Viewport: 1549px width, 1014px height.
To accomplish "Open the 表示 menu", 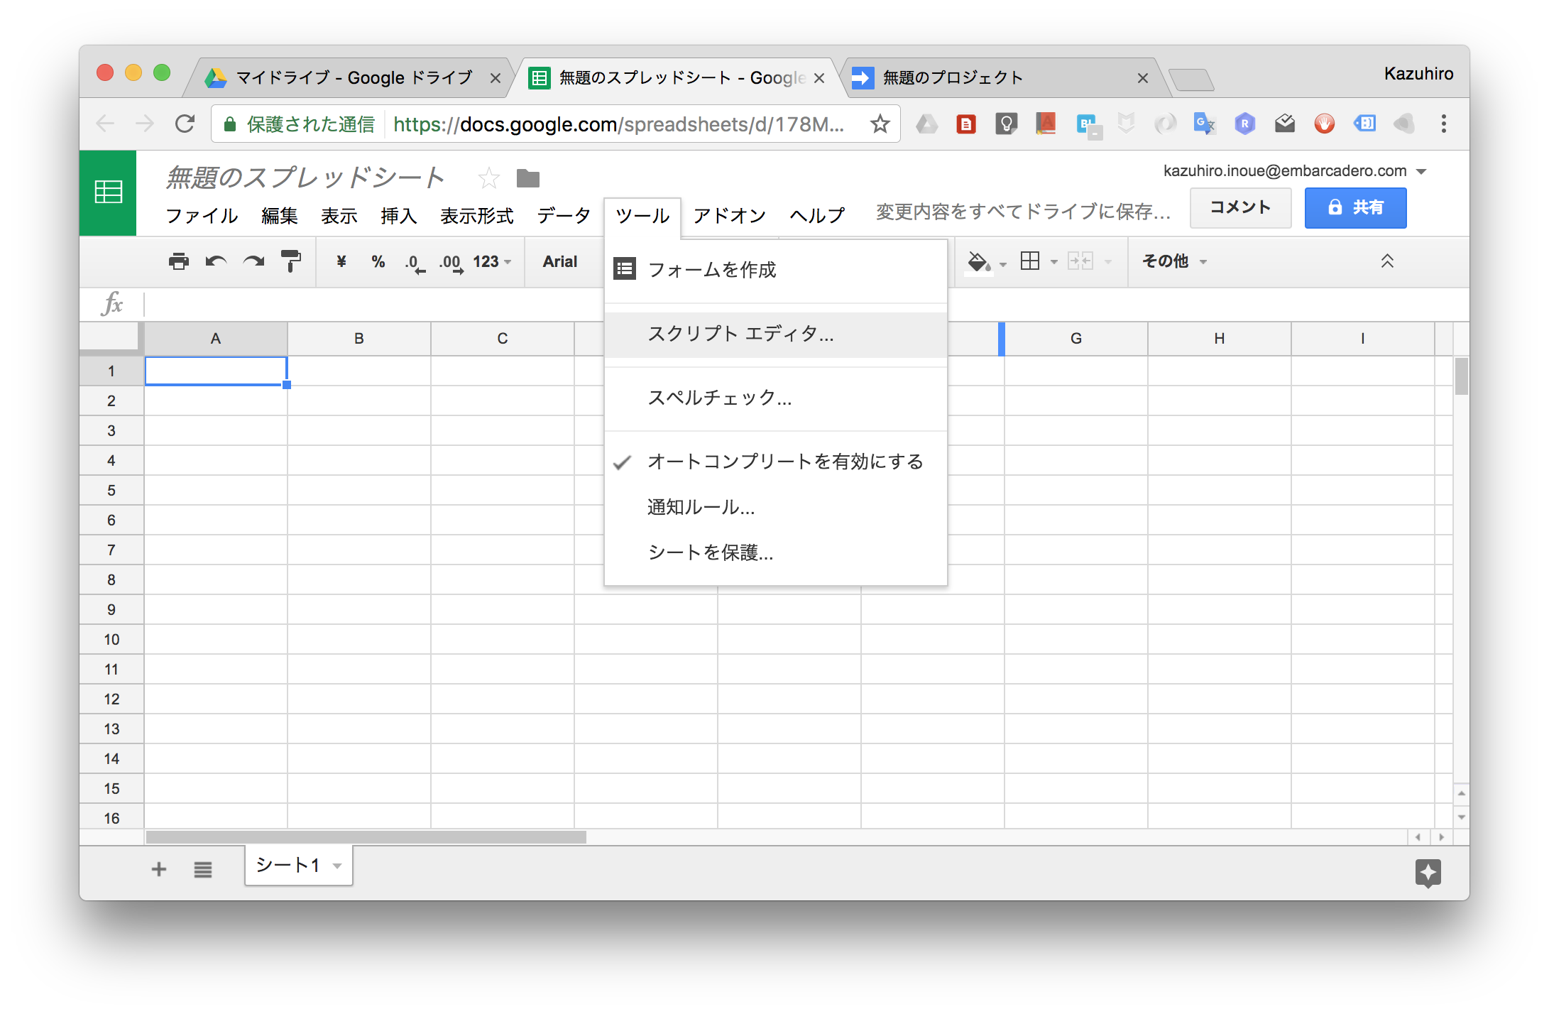I will point(339,216).
